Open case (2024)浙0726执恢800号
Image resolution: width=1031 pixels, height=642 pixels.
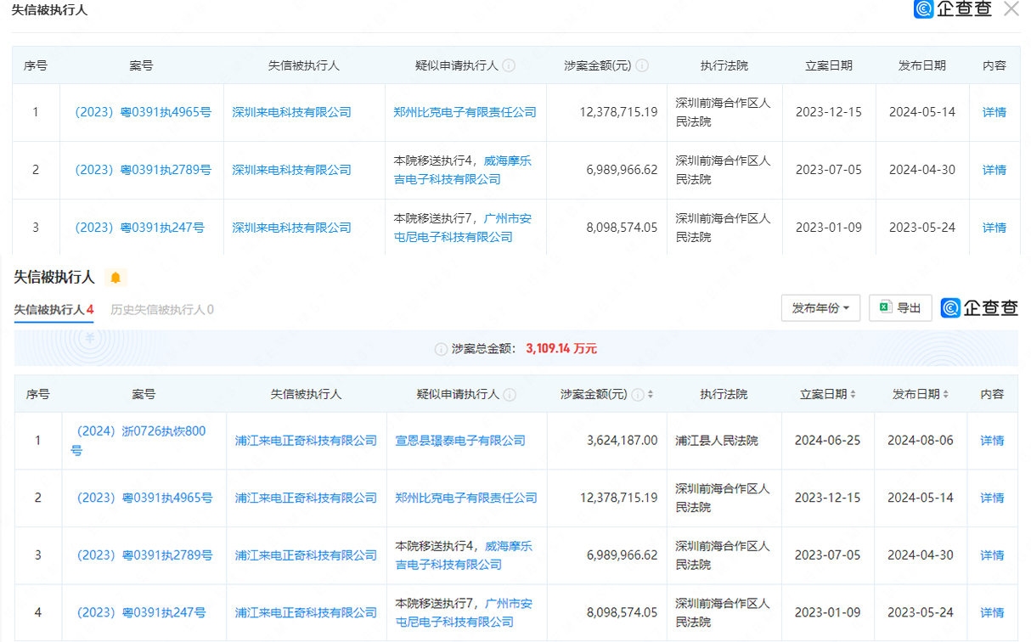click(138, 441)
